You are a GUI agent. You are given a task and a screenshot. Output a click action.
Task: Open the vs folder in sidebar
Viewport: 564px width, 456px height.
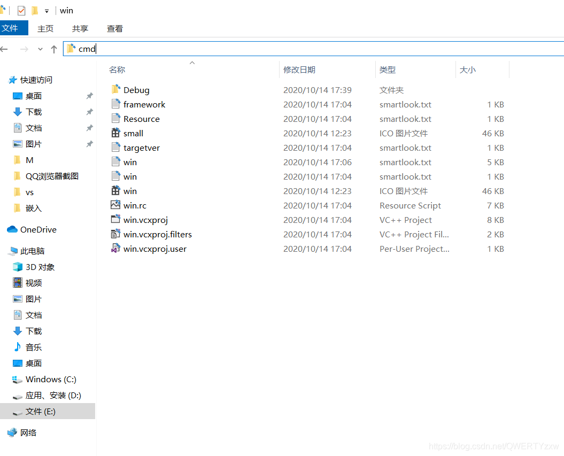(29, 192)
